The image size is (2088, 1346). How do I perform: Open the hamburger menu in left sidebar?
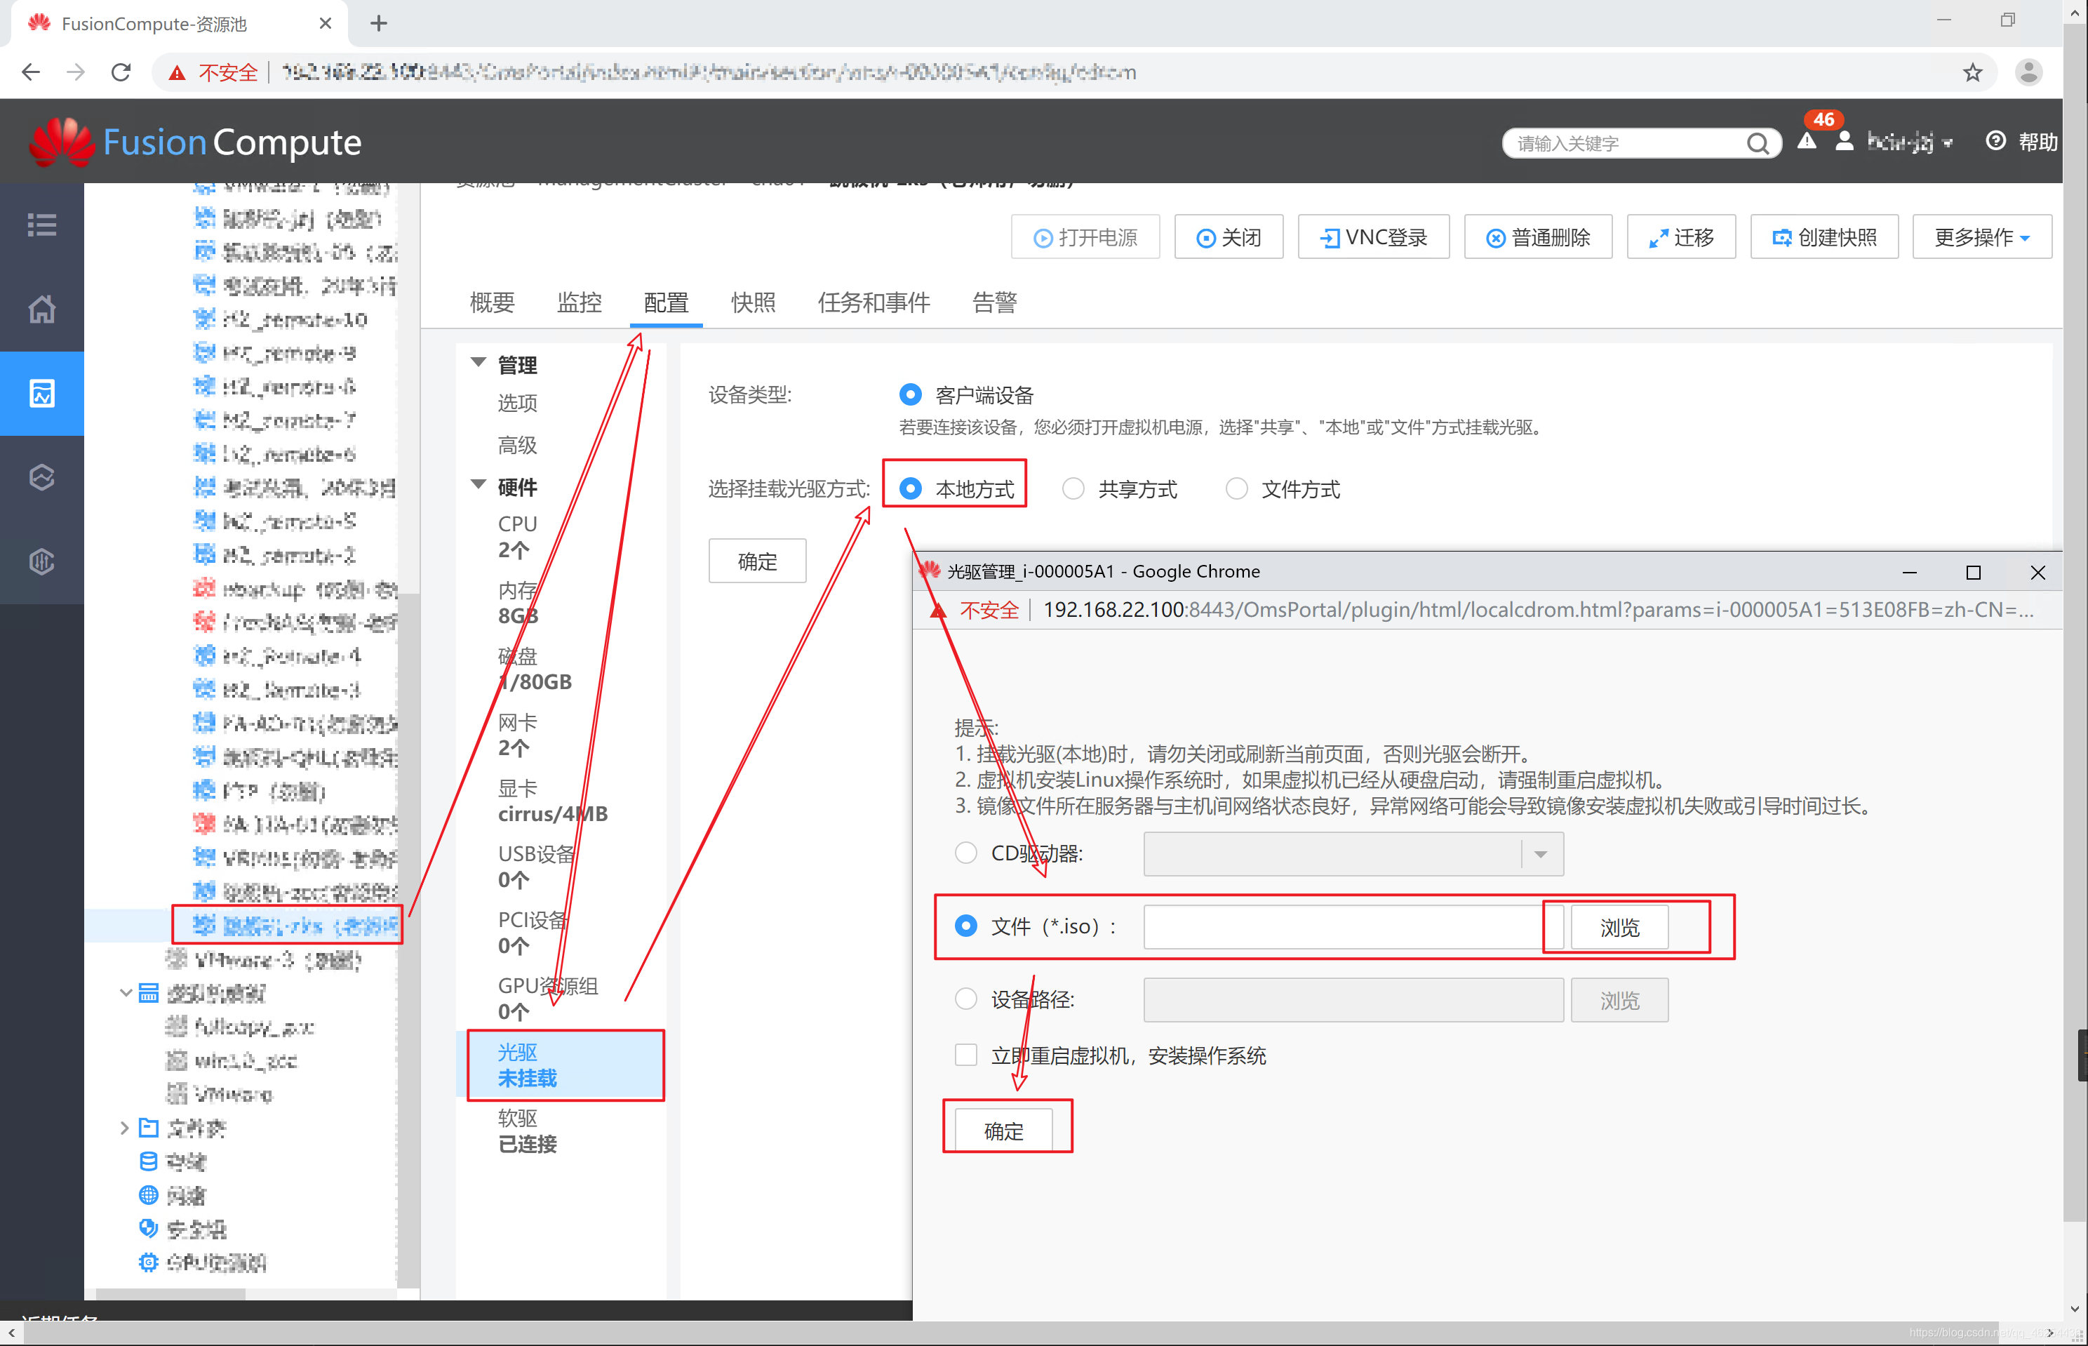[x=42, y=225]
